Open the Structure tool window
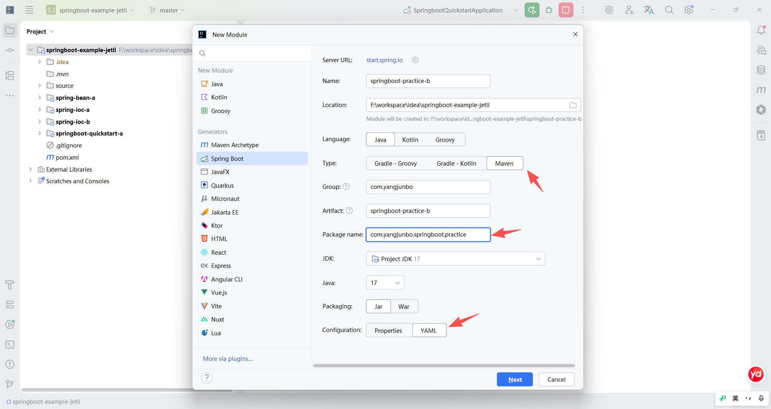Screen dimensions: 771x409 [10, 75]
